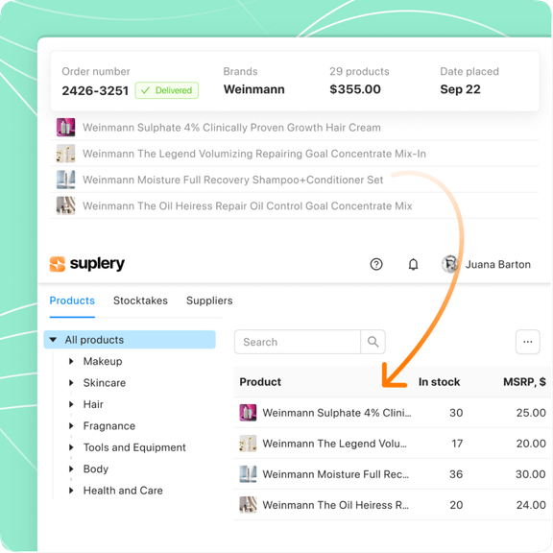The image size is (553, 553).
Task: Expand the Body category arrow
Action: click(x=71, y=469)
